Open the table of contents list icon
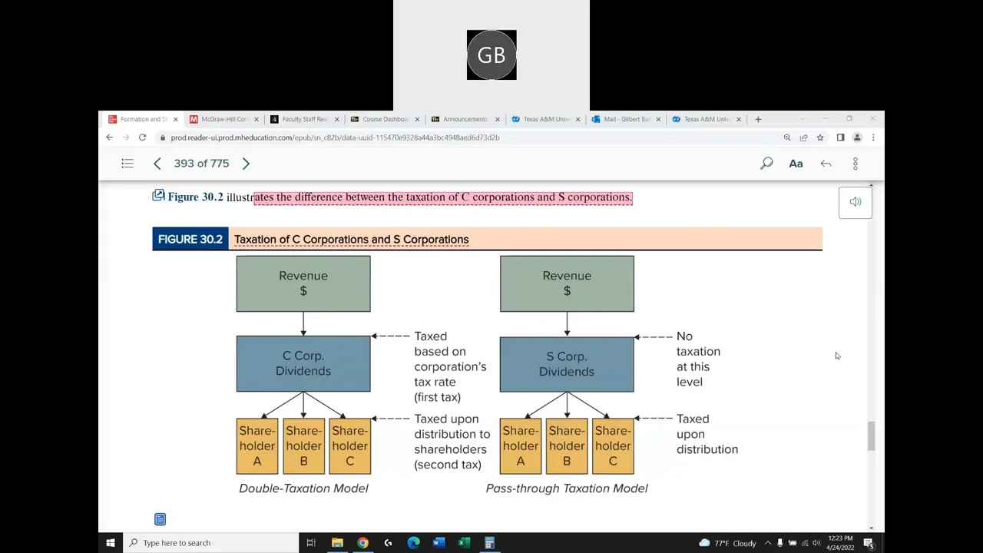Screen dimensions: 983x553 click(127, 164)
